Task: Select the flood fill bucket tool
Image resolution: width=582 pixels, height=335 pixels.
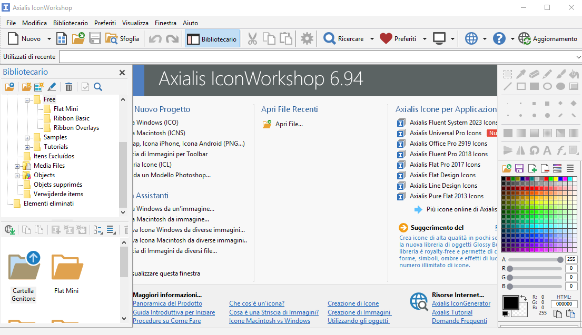Action: coord(574,74)
